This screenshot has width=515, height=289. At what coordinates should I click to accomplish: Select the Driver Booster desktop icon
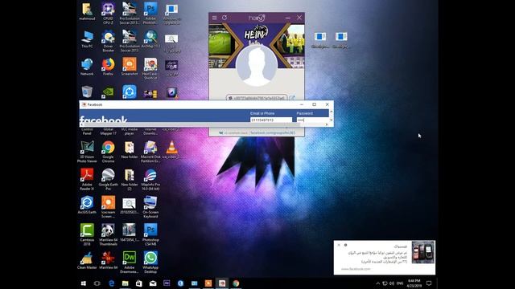tap(108, 41)
